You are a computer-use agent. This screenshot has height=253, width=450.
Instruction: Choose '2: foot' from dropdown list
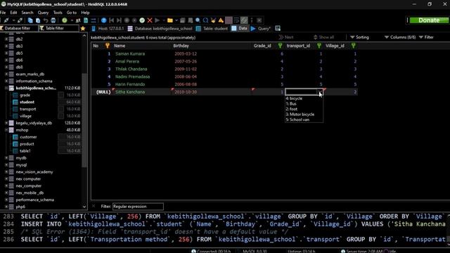pos(304,109)
